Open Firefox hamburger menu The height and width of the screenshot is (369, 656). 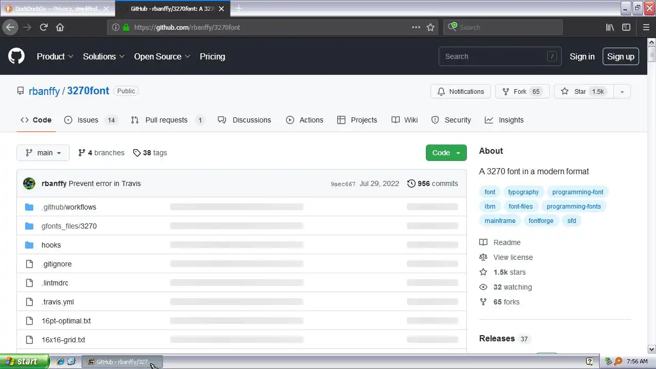(x=646, y=27)
